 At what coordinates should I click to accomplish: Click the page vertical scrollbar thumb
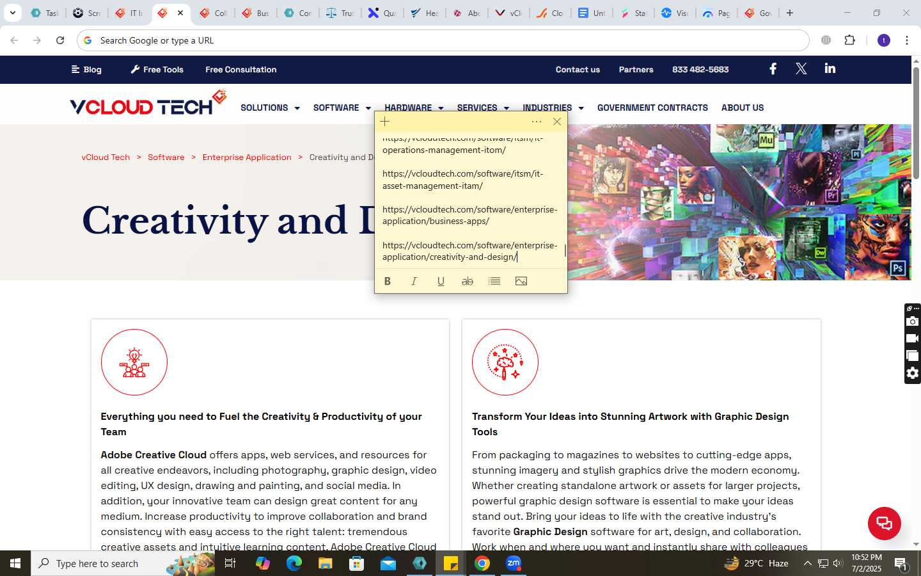coord(916,122)
